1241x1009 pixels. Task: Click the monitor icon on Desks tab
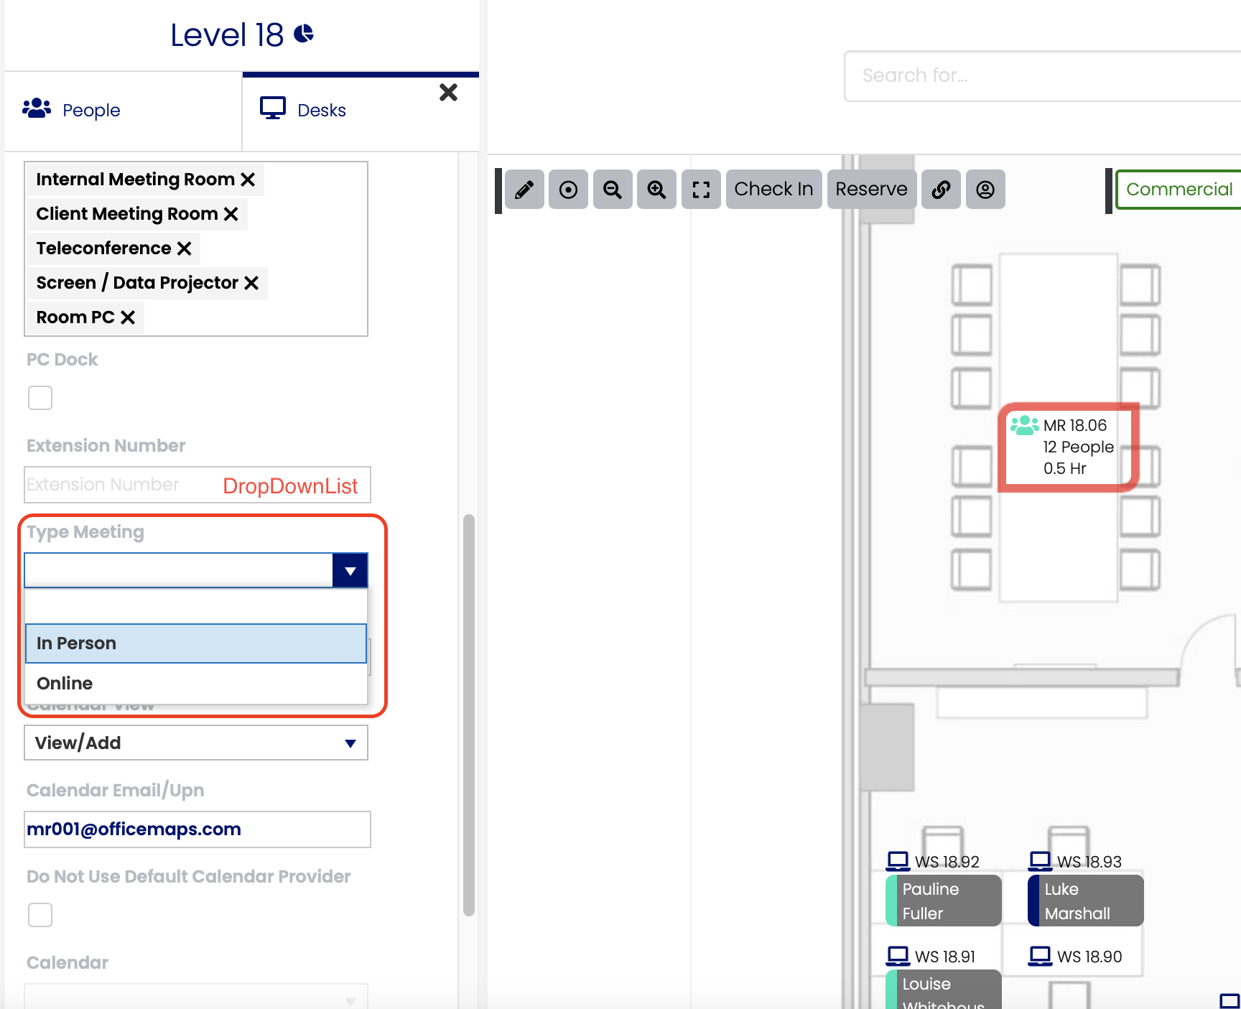[273, 108]
